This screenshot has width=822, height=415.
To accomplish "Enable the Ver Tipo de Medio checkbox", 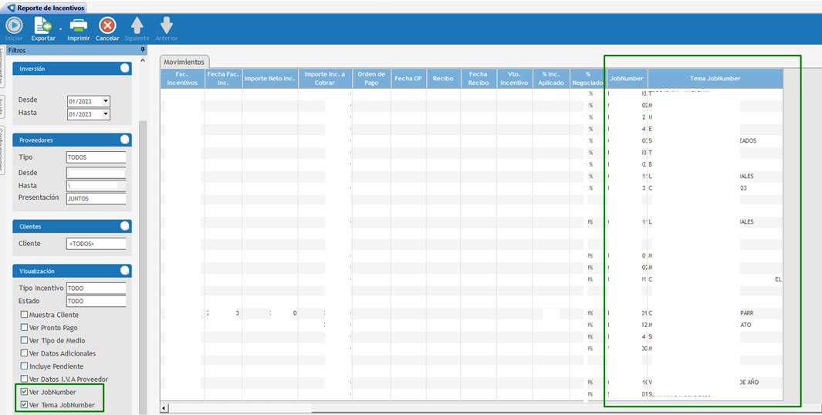I will [24, 340].
